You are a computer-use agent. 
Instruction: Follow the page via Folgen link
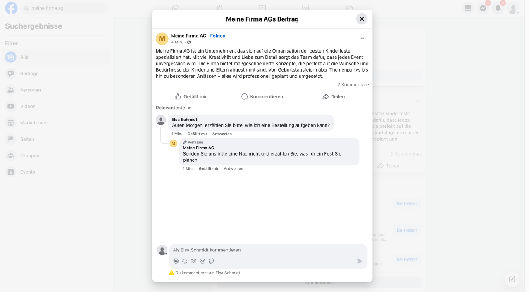click(218, 36)
